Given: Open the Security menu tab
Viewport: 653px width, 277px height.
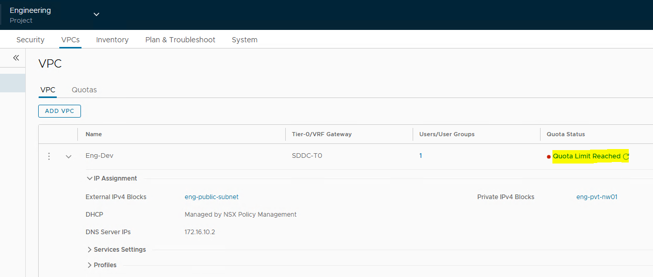Looking at the screenshot, I should point(30,40).
